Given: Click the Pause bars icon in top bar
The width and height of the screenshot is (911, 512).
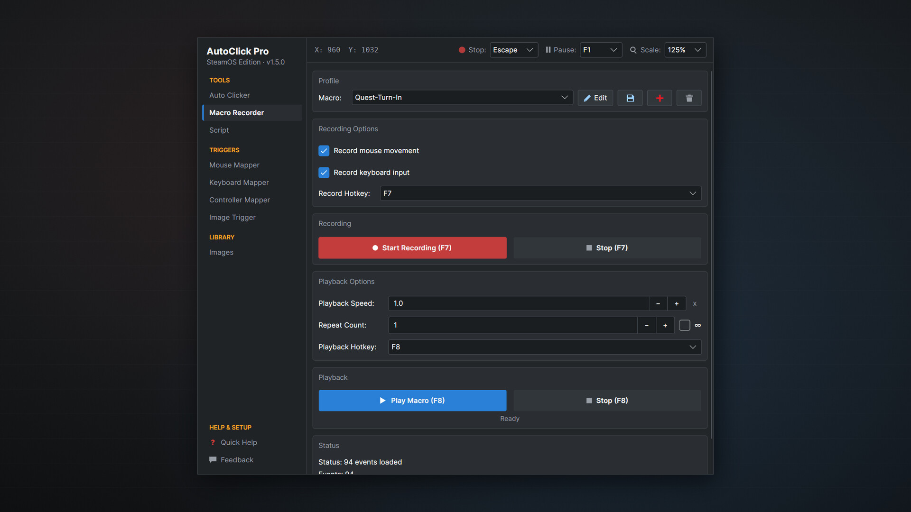Looking at the screenshot, I should click(x=548, y=50).
